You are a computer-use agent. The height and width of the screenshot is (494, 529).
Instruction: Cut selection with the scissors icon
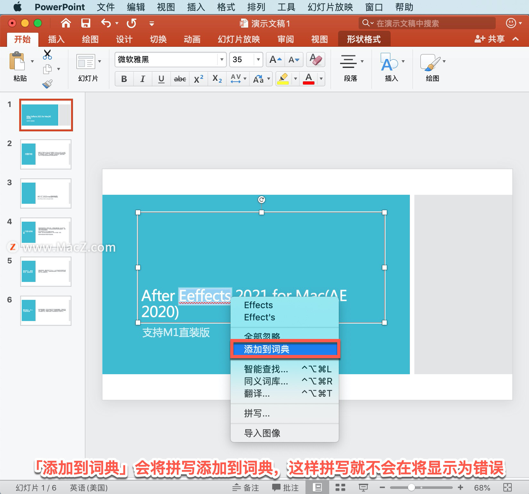(47, 54)
